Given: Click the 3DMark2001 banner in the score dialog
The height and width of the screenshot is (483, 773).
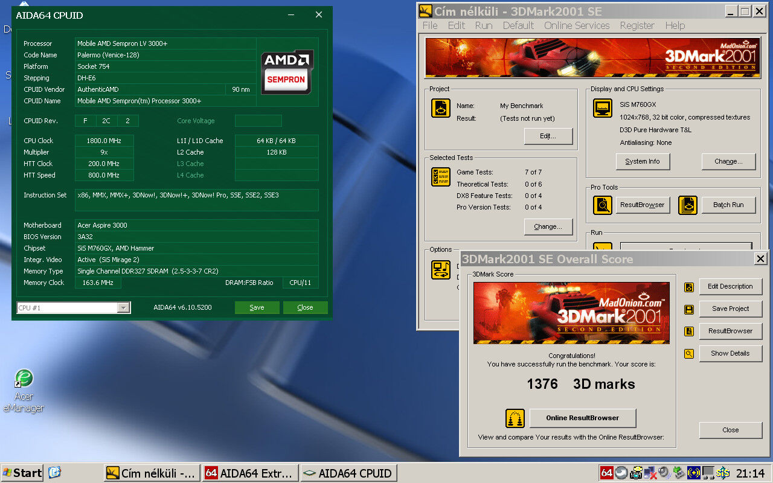Looking at the screenshot, I should 571,313.
